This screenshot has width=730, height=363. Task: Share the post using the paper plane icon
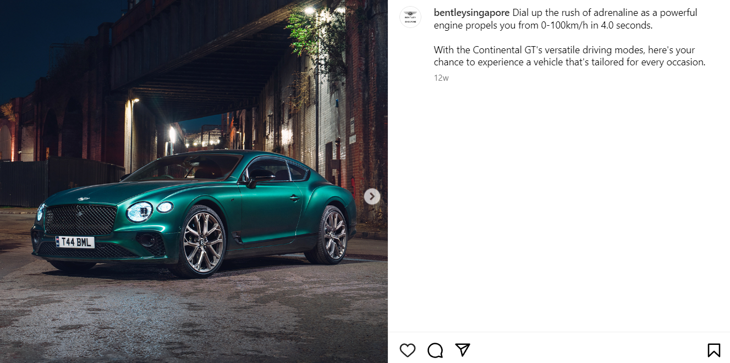[x=463, y=350]
